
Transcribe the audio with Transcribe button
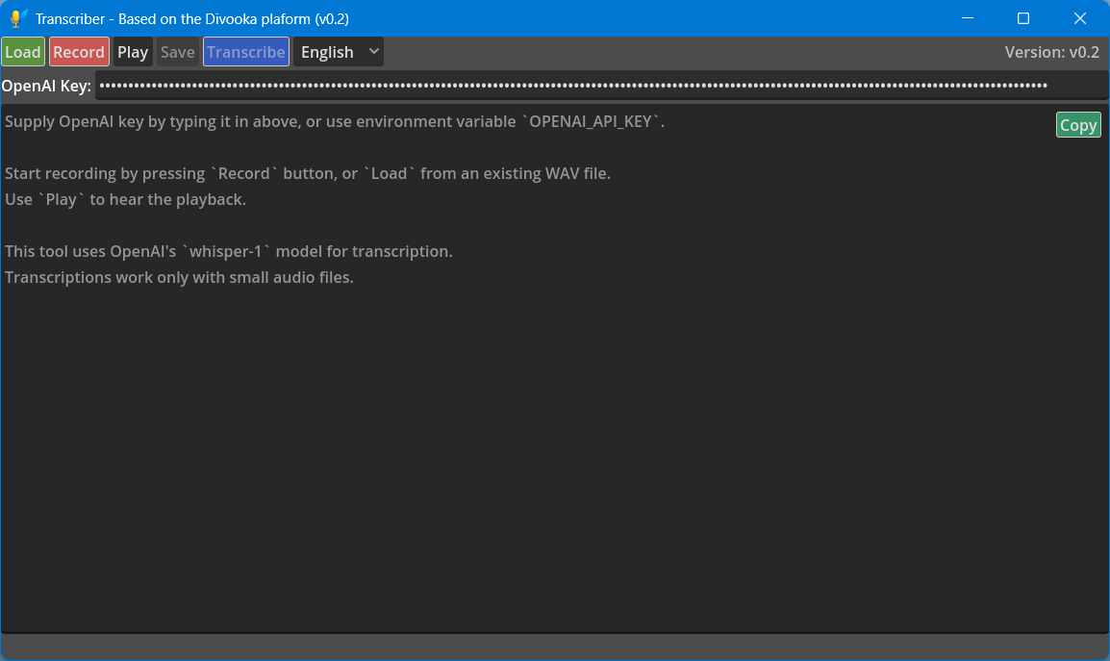(246, 52)
